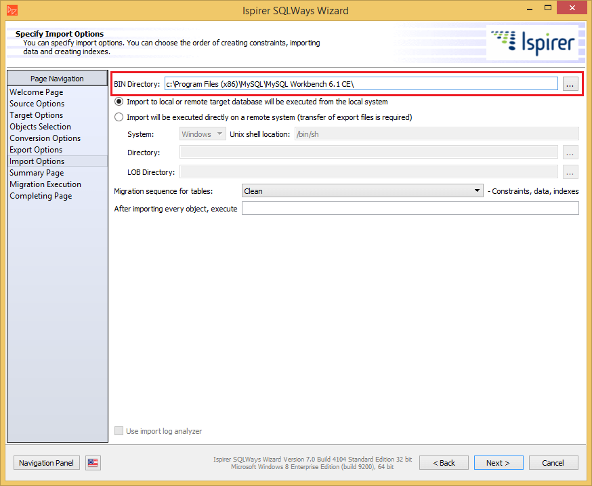Viewport: 592px width, 486px height.
Task: Open the System dropdown showing Windows
Action: (202, 134)
